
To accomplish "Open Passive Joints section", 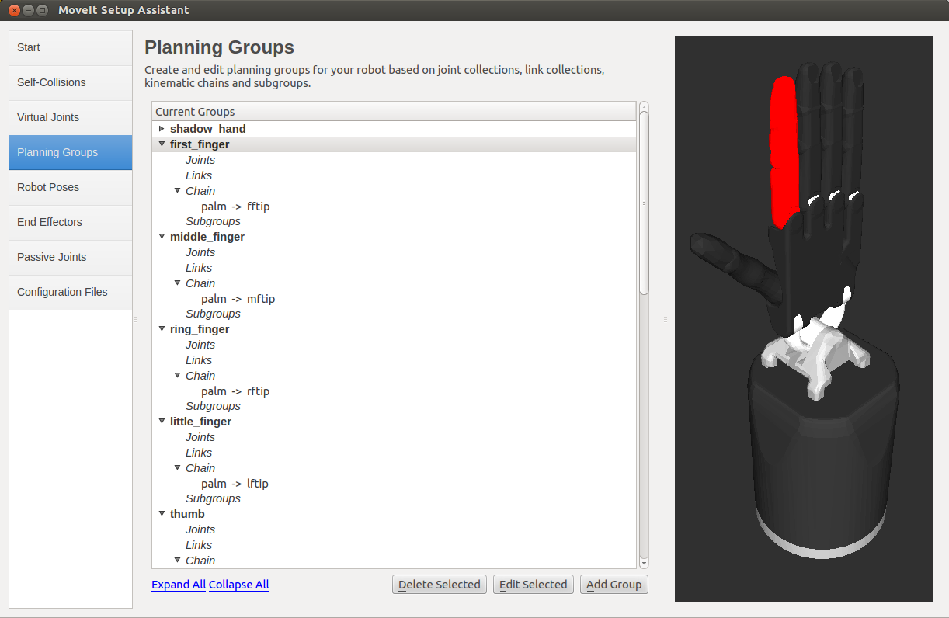I will tap(71, 258).
